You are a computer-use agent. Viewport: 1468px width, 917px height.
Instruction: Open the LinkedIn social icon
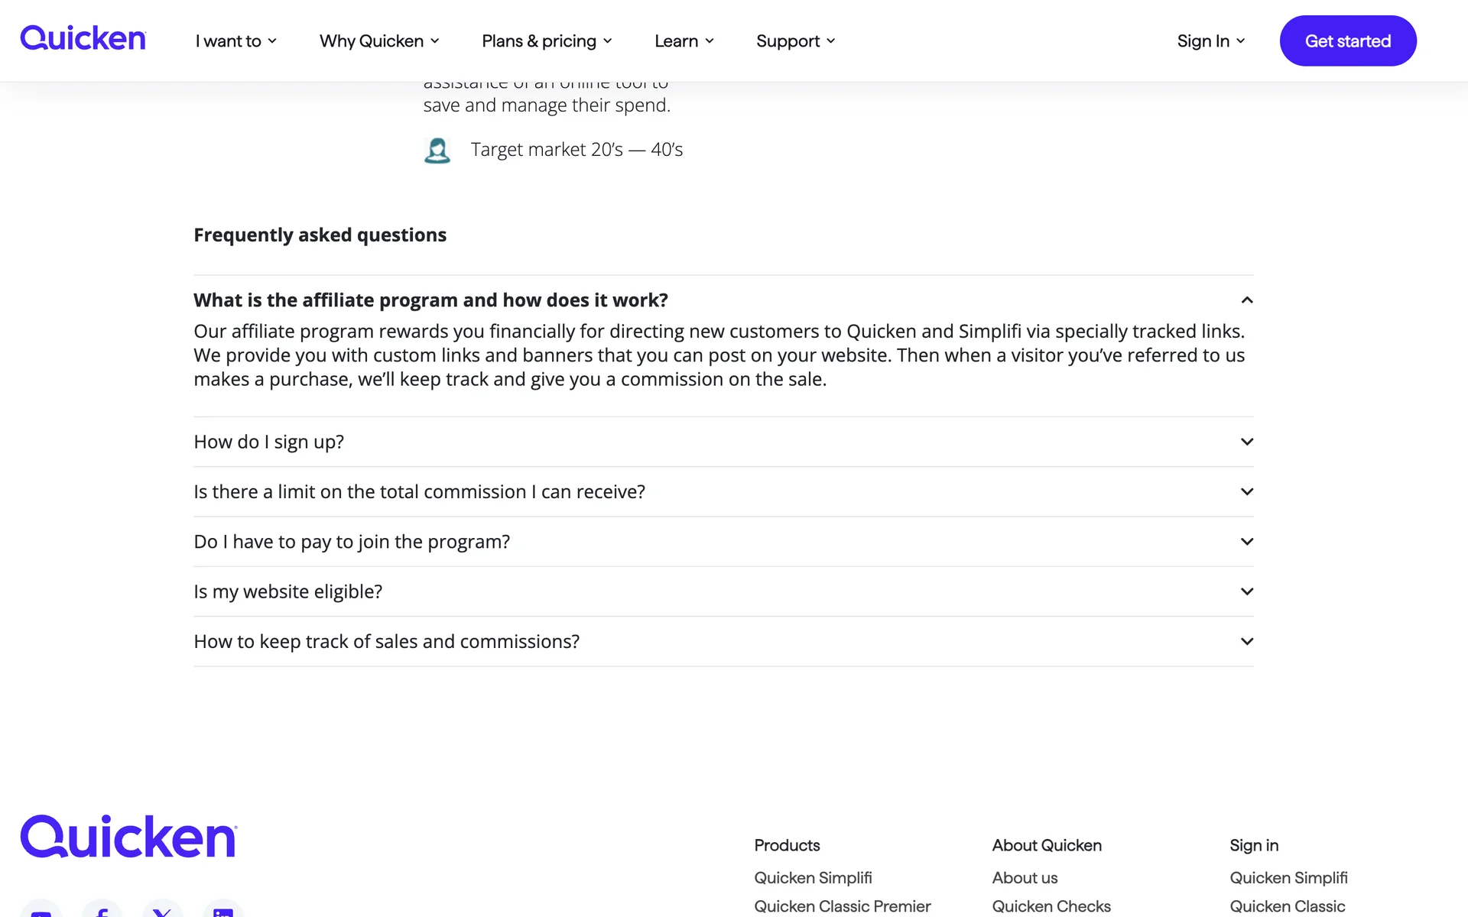[223, 912]
